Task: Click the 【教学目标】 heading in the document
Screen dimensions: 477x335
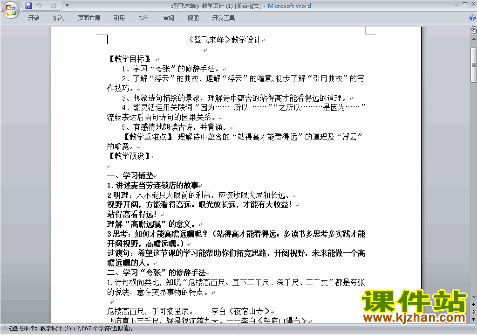Action: (129, 59)
